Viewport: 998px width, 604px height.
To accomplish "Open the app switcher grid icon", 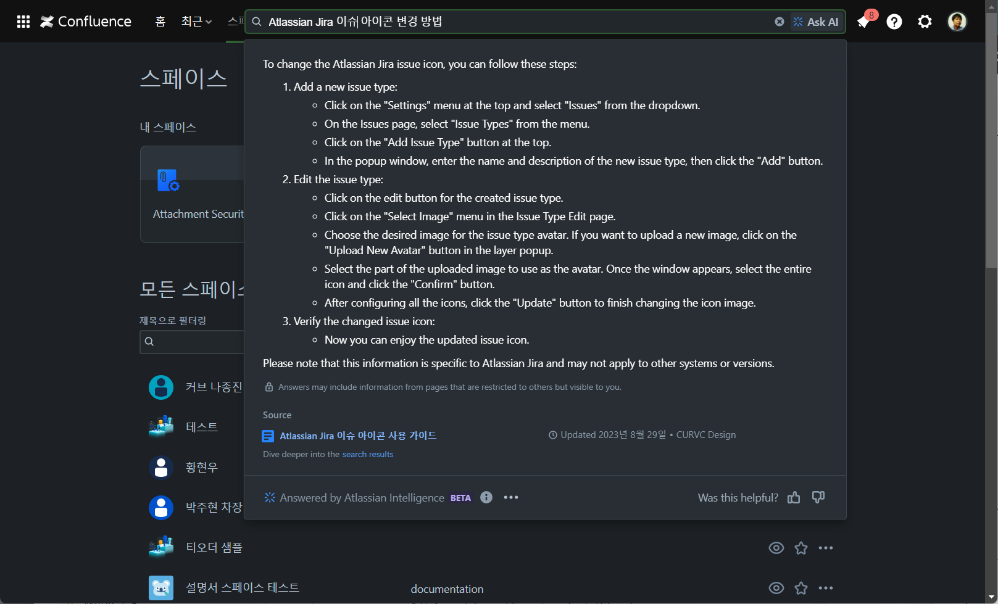I will pos(23,22).
